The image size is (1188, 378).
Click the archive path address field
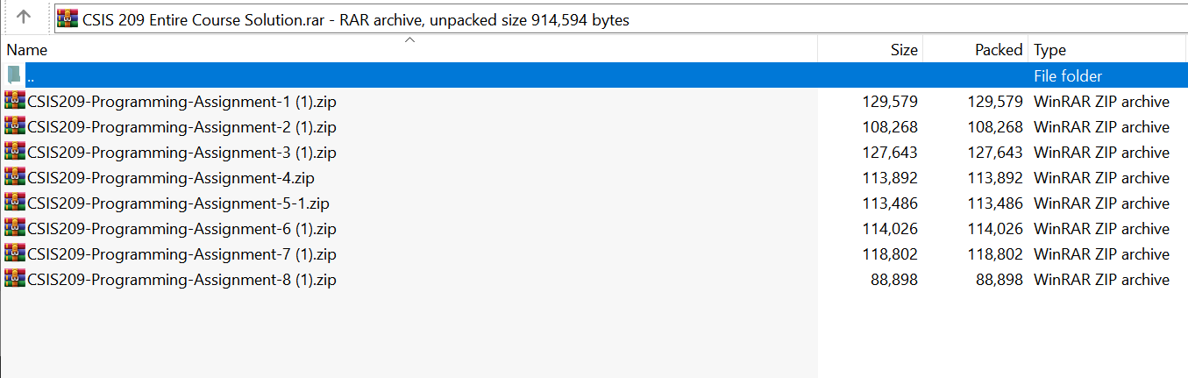(x=614, y=18)
